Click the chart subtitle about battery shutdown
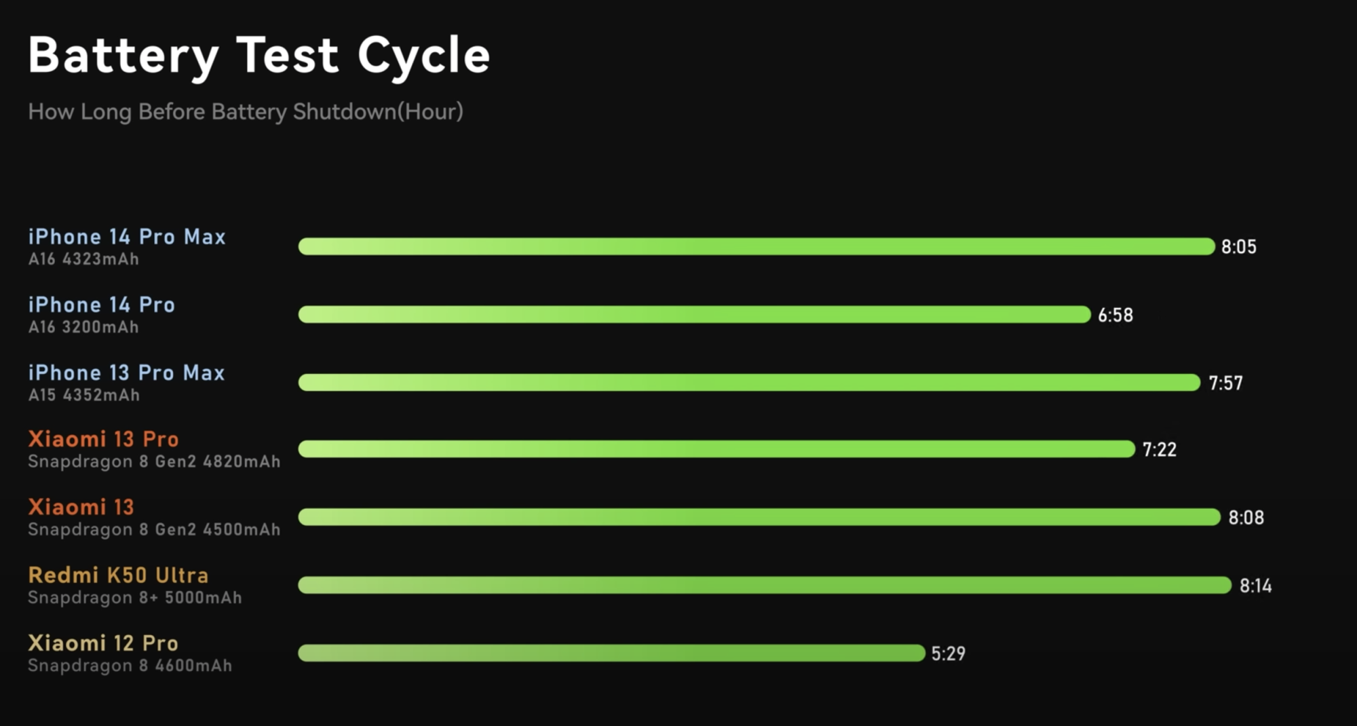This screenshot has width=1357, height=726. coord(246,112)
